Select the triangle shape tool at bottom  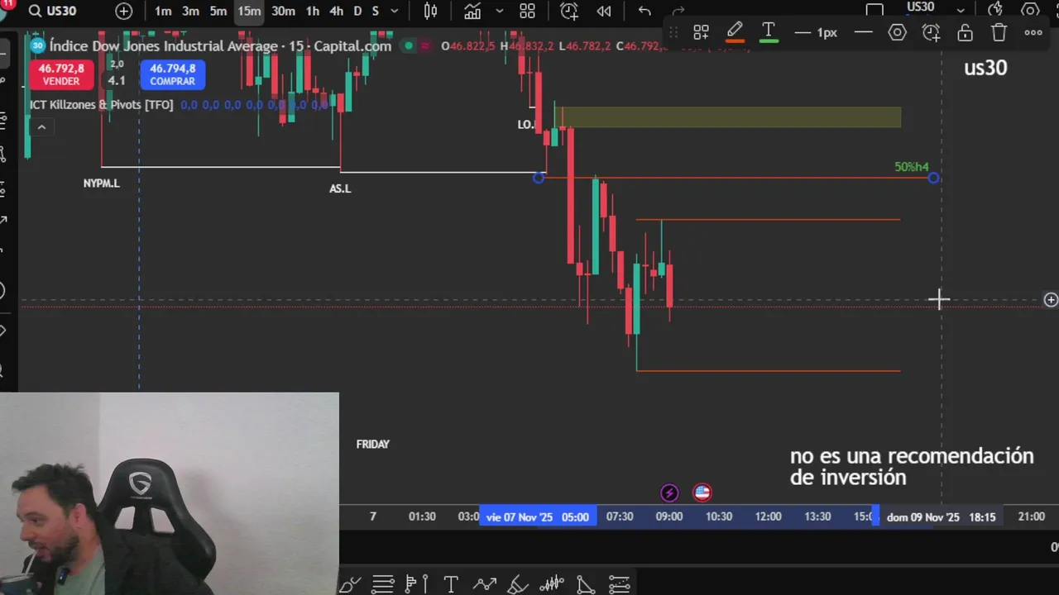point(585,584)
